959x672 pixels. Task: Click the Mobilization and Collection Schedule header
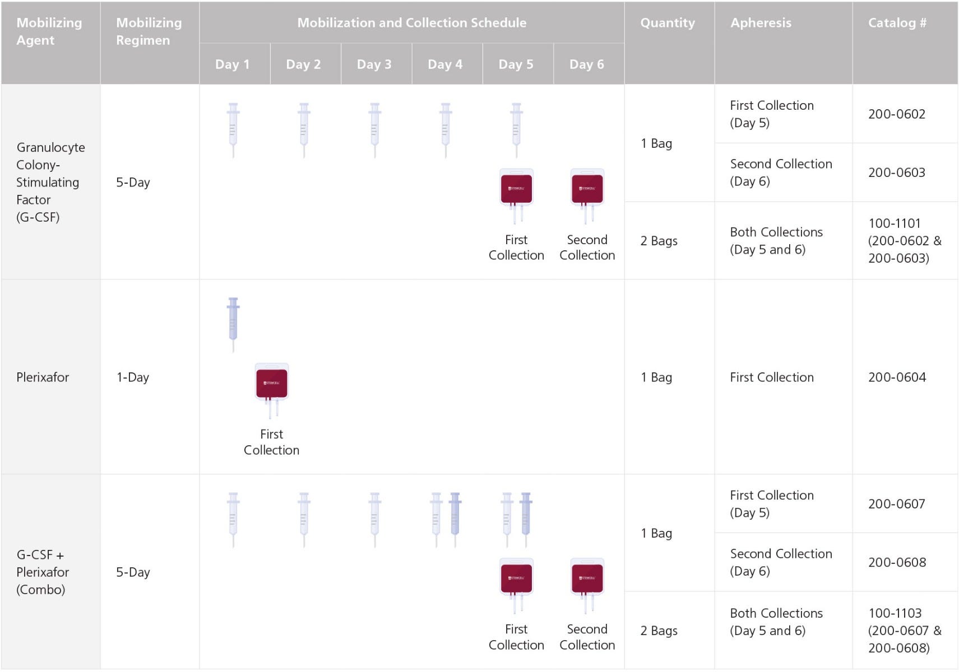[x=411, y=23]
